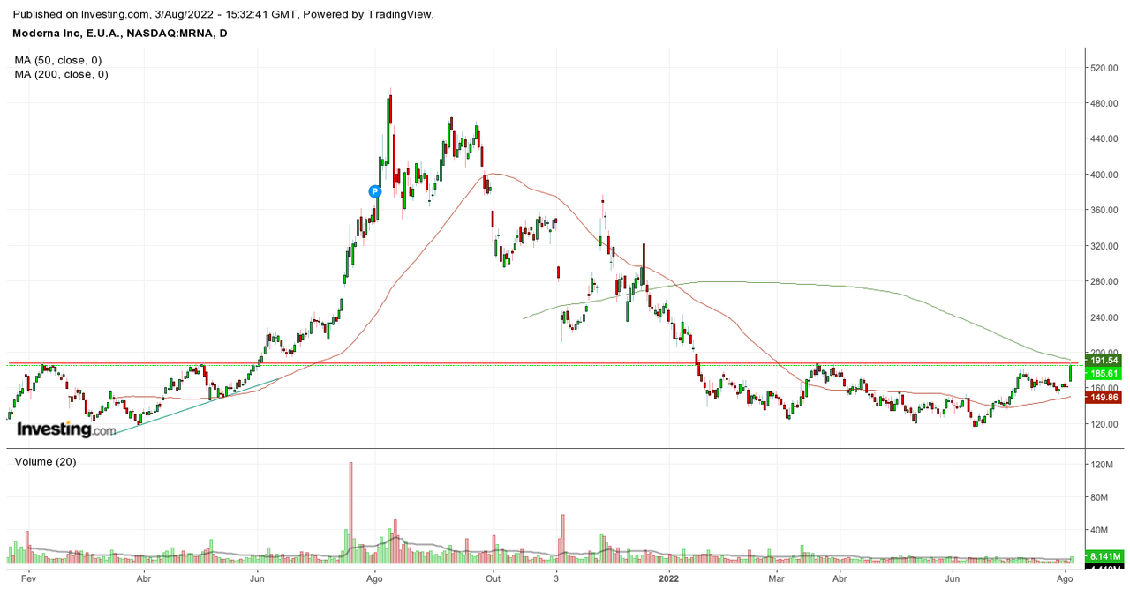Click the 80M volume axis label

1100,497
